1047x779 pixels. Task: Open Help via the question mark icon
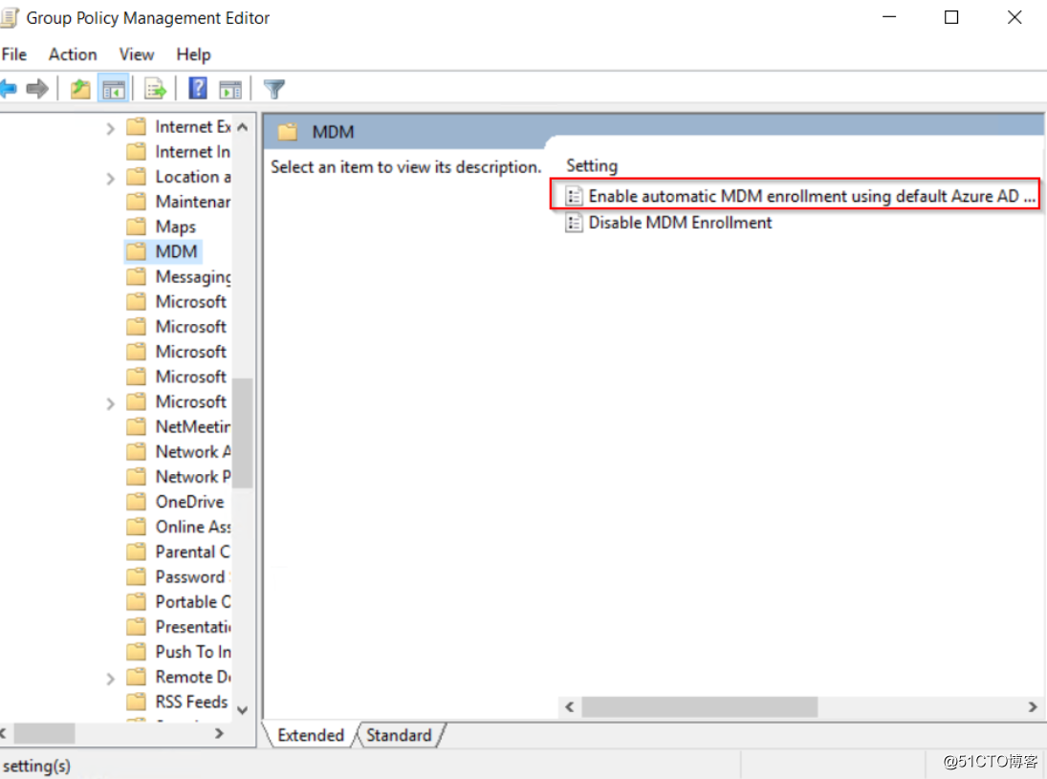point(198,88)
